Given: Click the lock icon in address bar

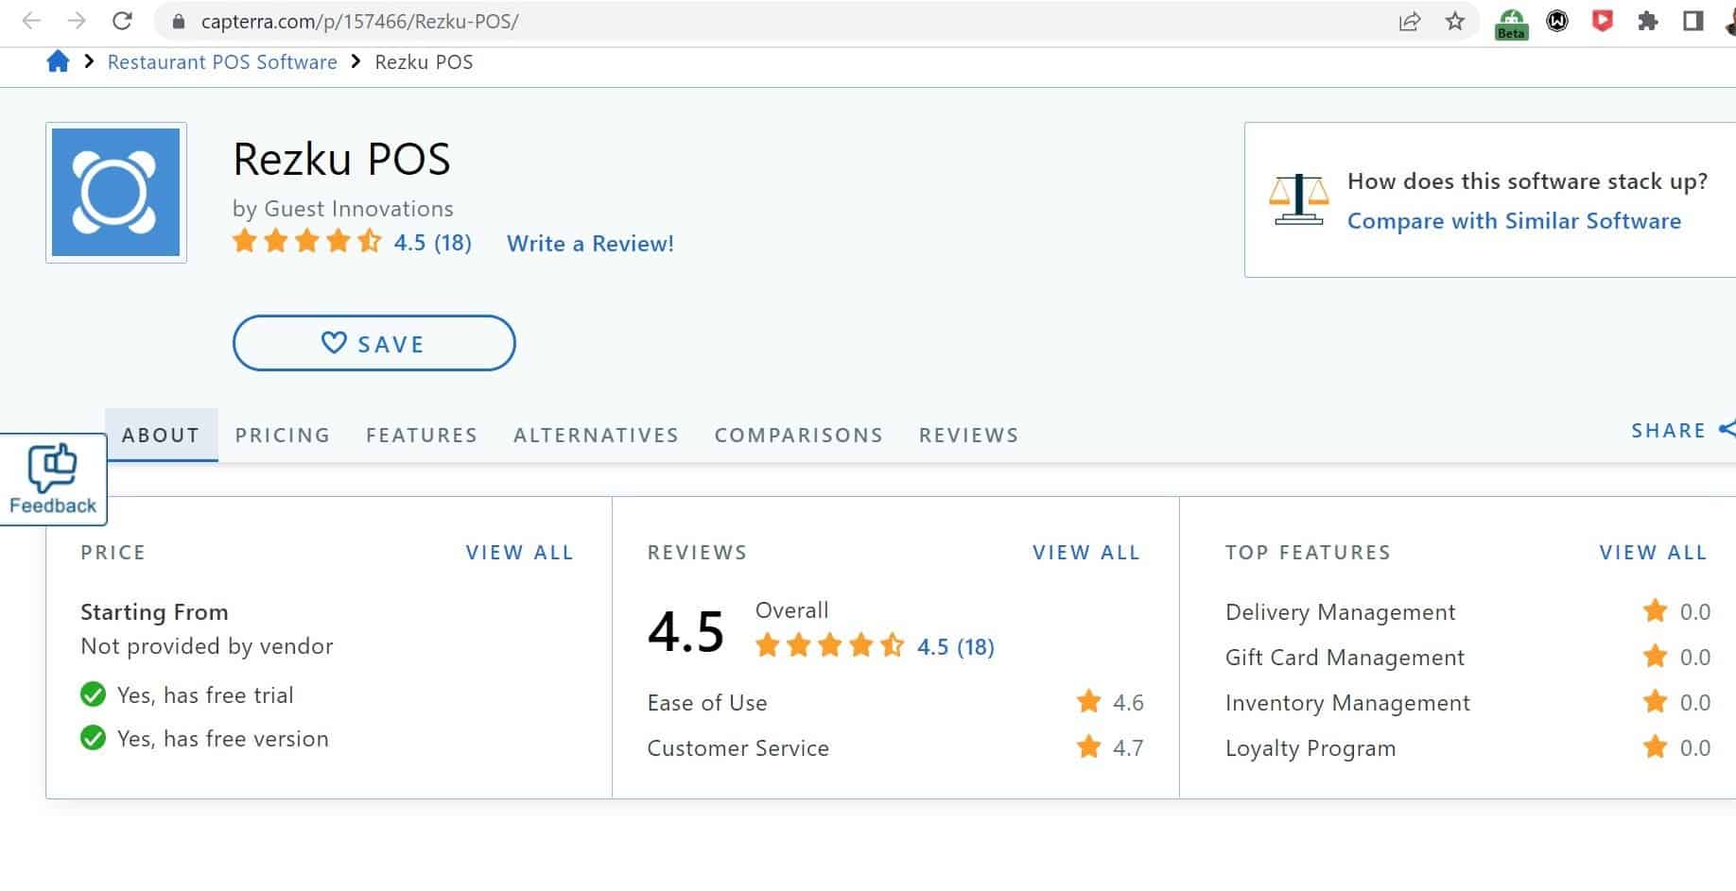Looking at the screenshot, I should [179, 22].
